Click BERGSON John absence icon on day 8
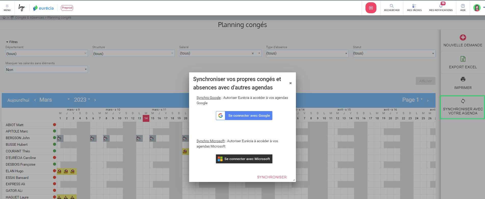This screenshot has width=485, height=199. (x=106, y=138)
